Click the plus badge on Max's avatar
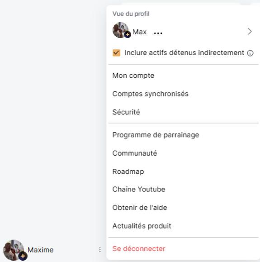260x262 pixels. coord(128,34)
